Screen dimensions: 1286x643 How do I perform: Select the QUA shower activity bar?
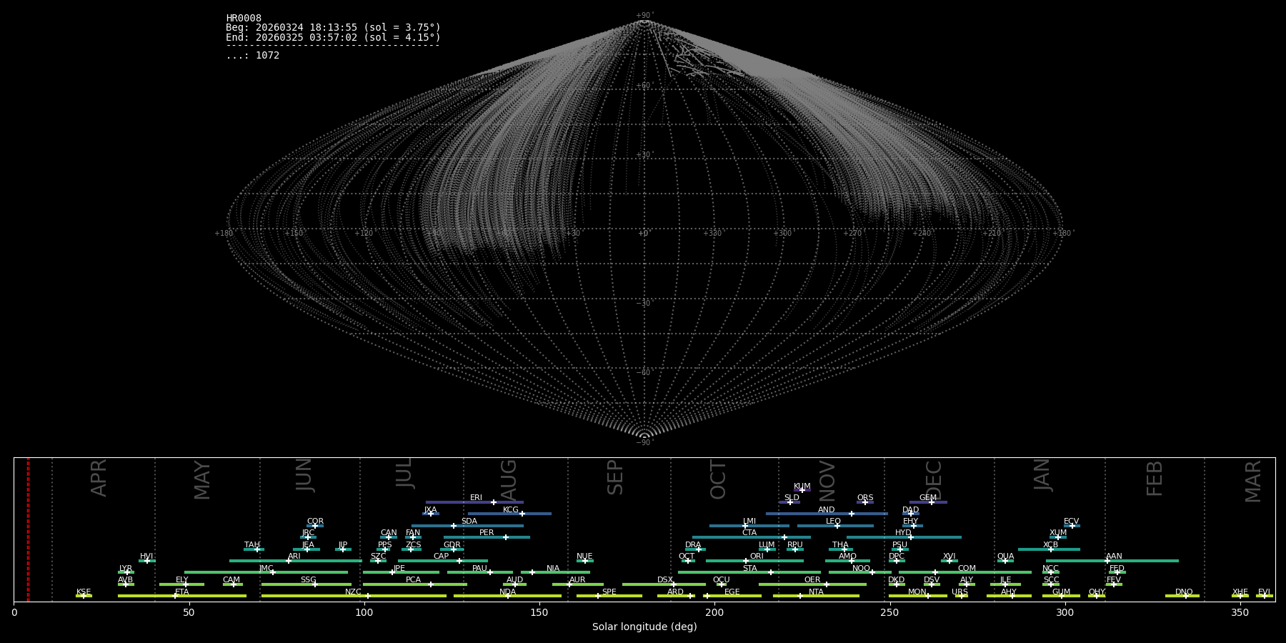coord(1005,561)
